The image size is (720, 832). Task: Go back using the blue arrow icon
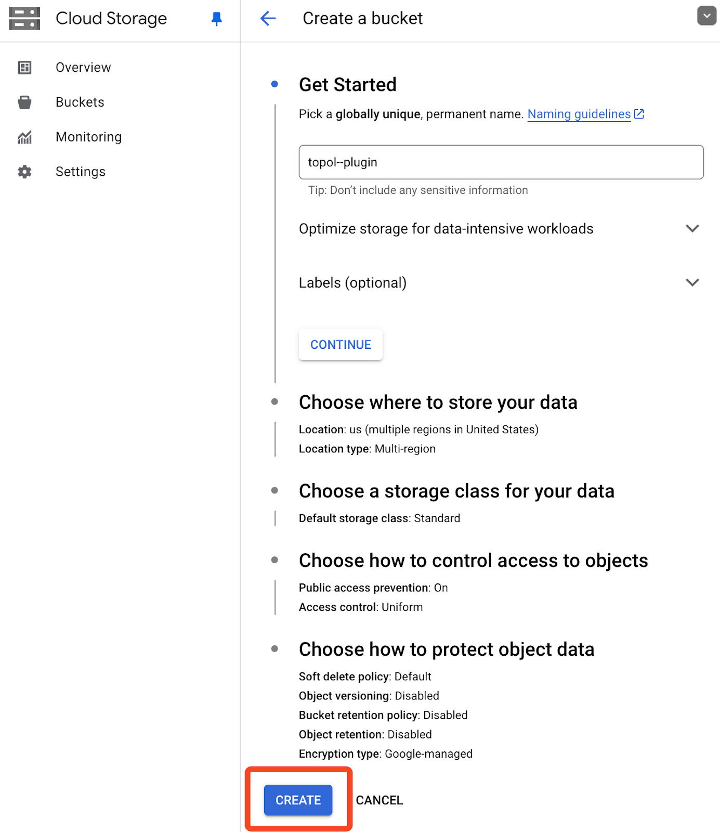pos(268,19)
